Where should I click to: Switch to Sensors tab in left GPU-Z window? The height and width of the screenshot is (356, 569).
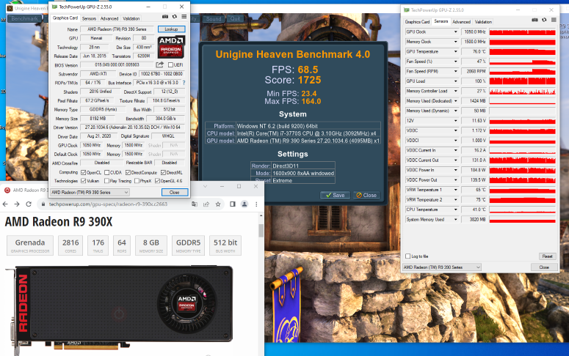(x=89, y=18)
